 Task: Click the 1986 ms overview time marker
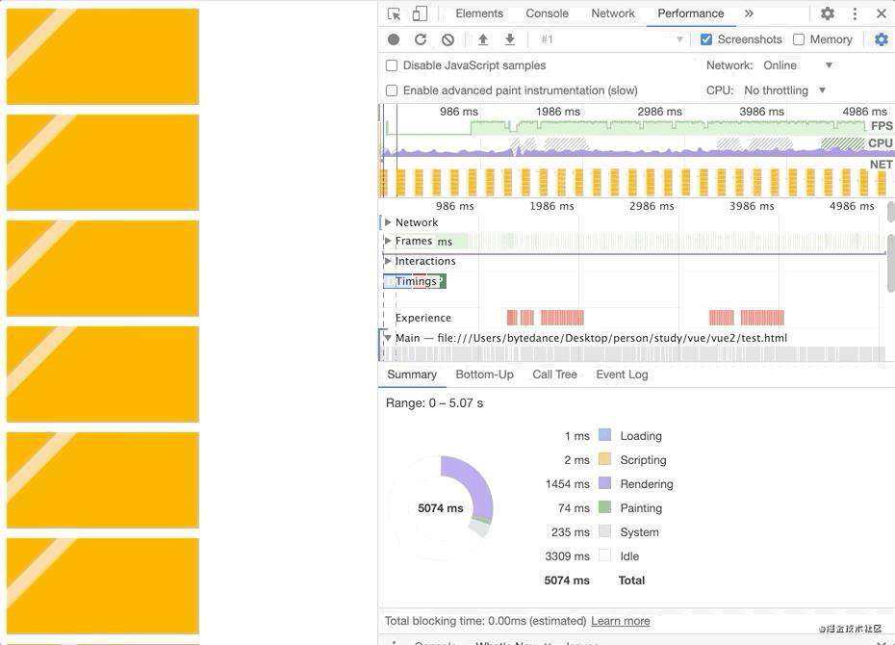[x=557, y=112]
